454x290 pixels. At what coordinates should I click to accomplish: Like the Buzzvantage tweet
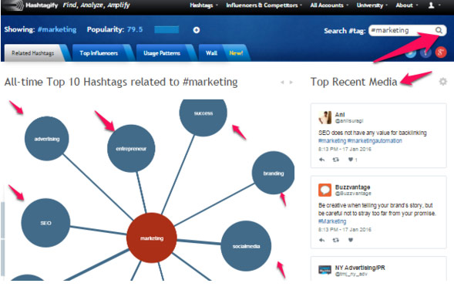[x=351, y=240]
